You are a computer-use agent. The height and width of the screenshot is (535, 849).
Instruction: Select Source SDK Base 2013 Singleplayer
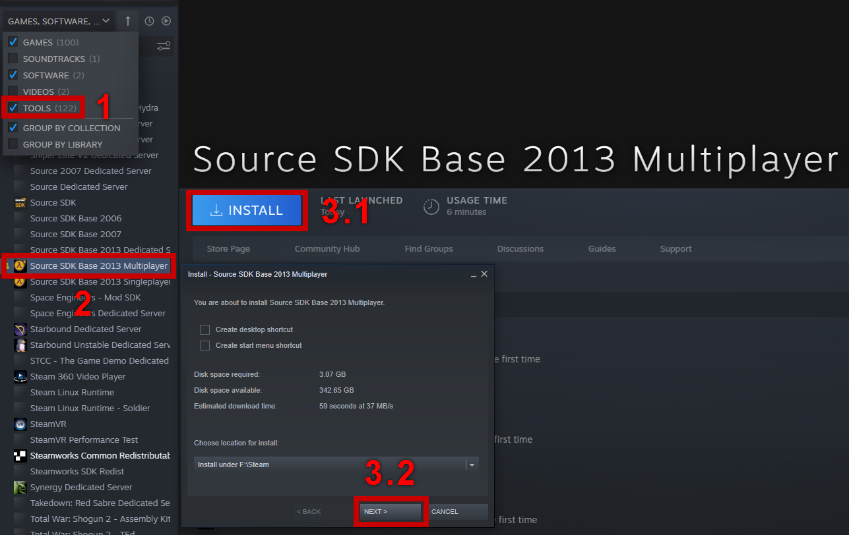[x=100, y=282]
